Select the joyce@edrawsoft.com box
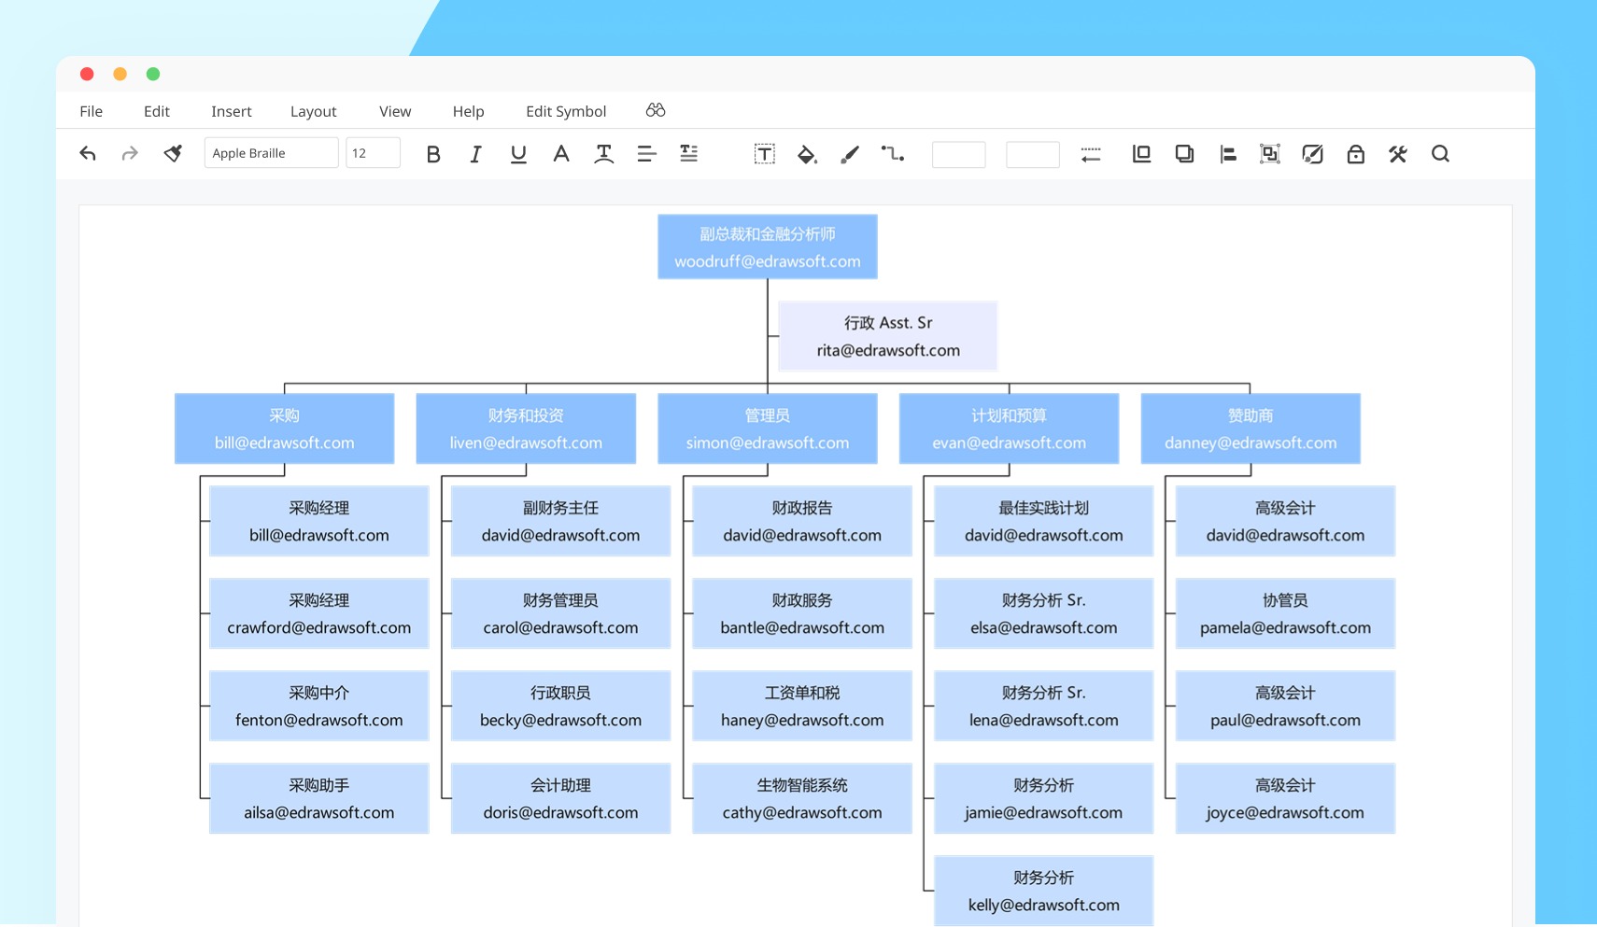Screen dimensions: 1597x927 click(1285, 798)
